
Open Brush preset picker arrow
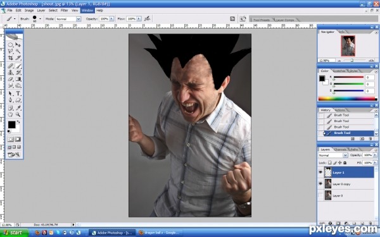(40, 18)
